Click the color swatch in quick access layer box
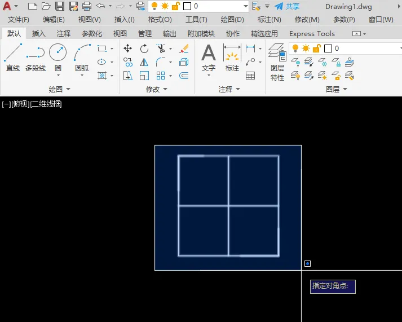This screenshot has width=402, height=322. point(187,6)
